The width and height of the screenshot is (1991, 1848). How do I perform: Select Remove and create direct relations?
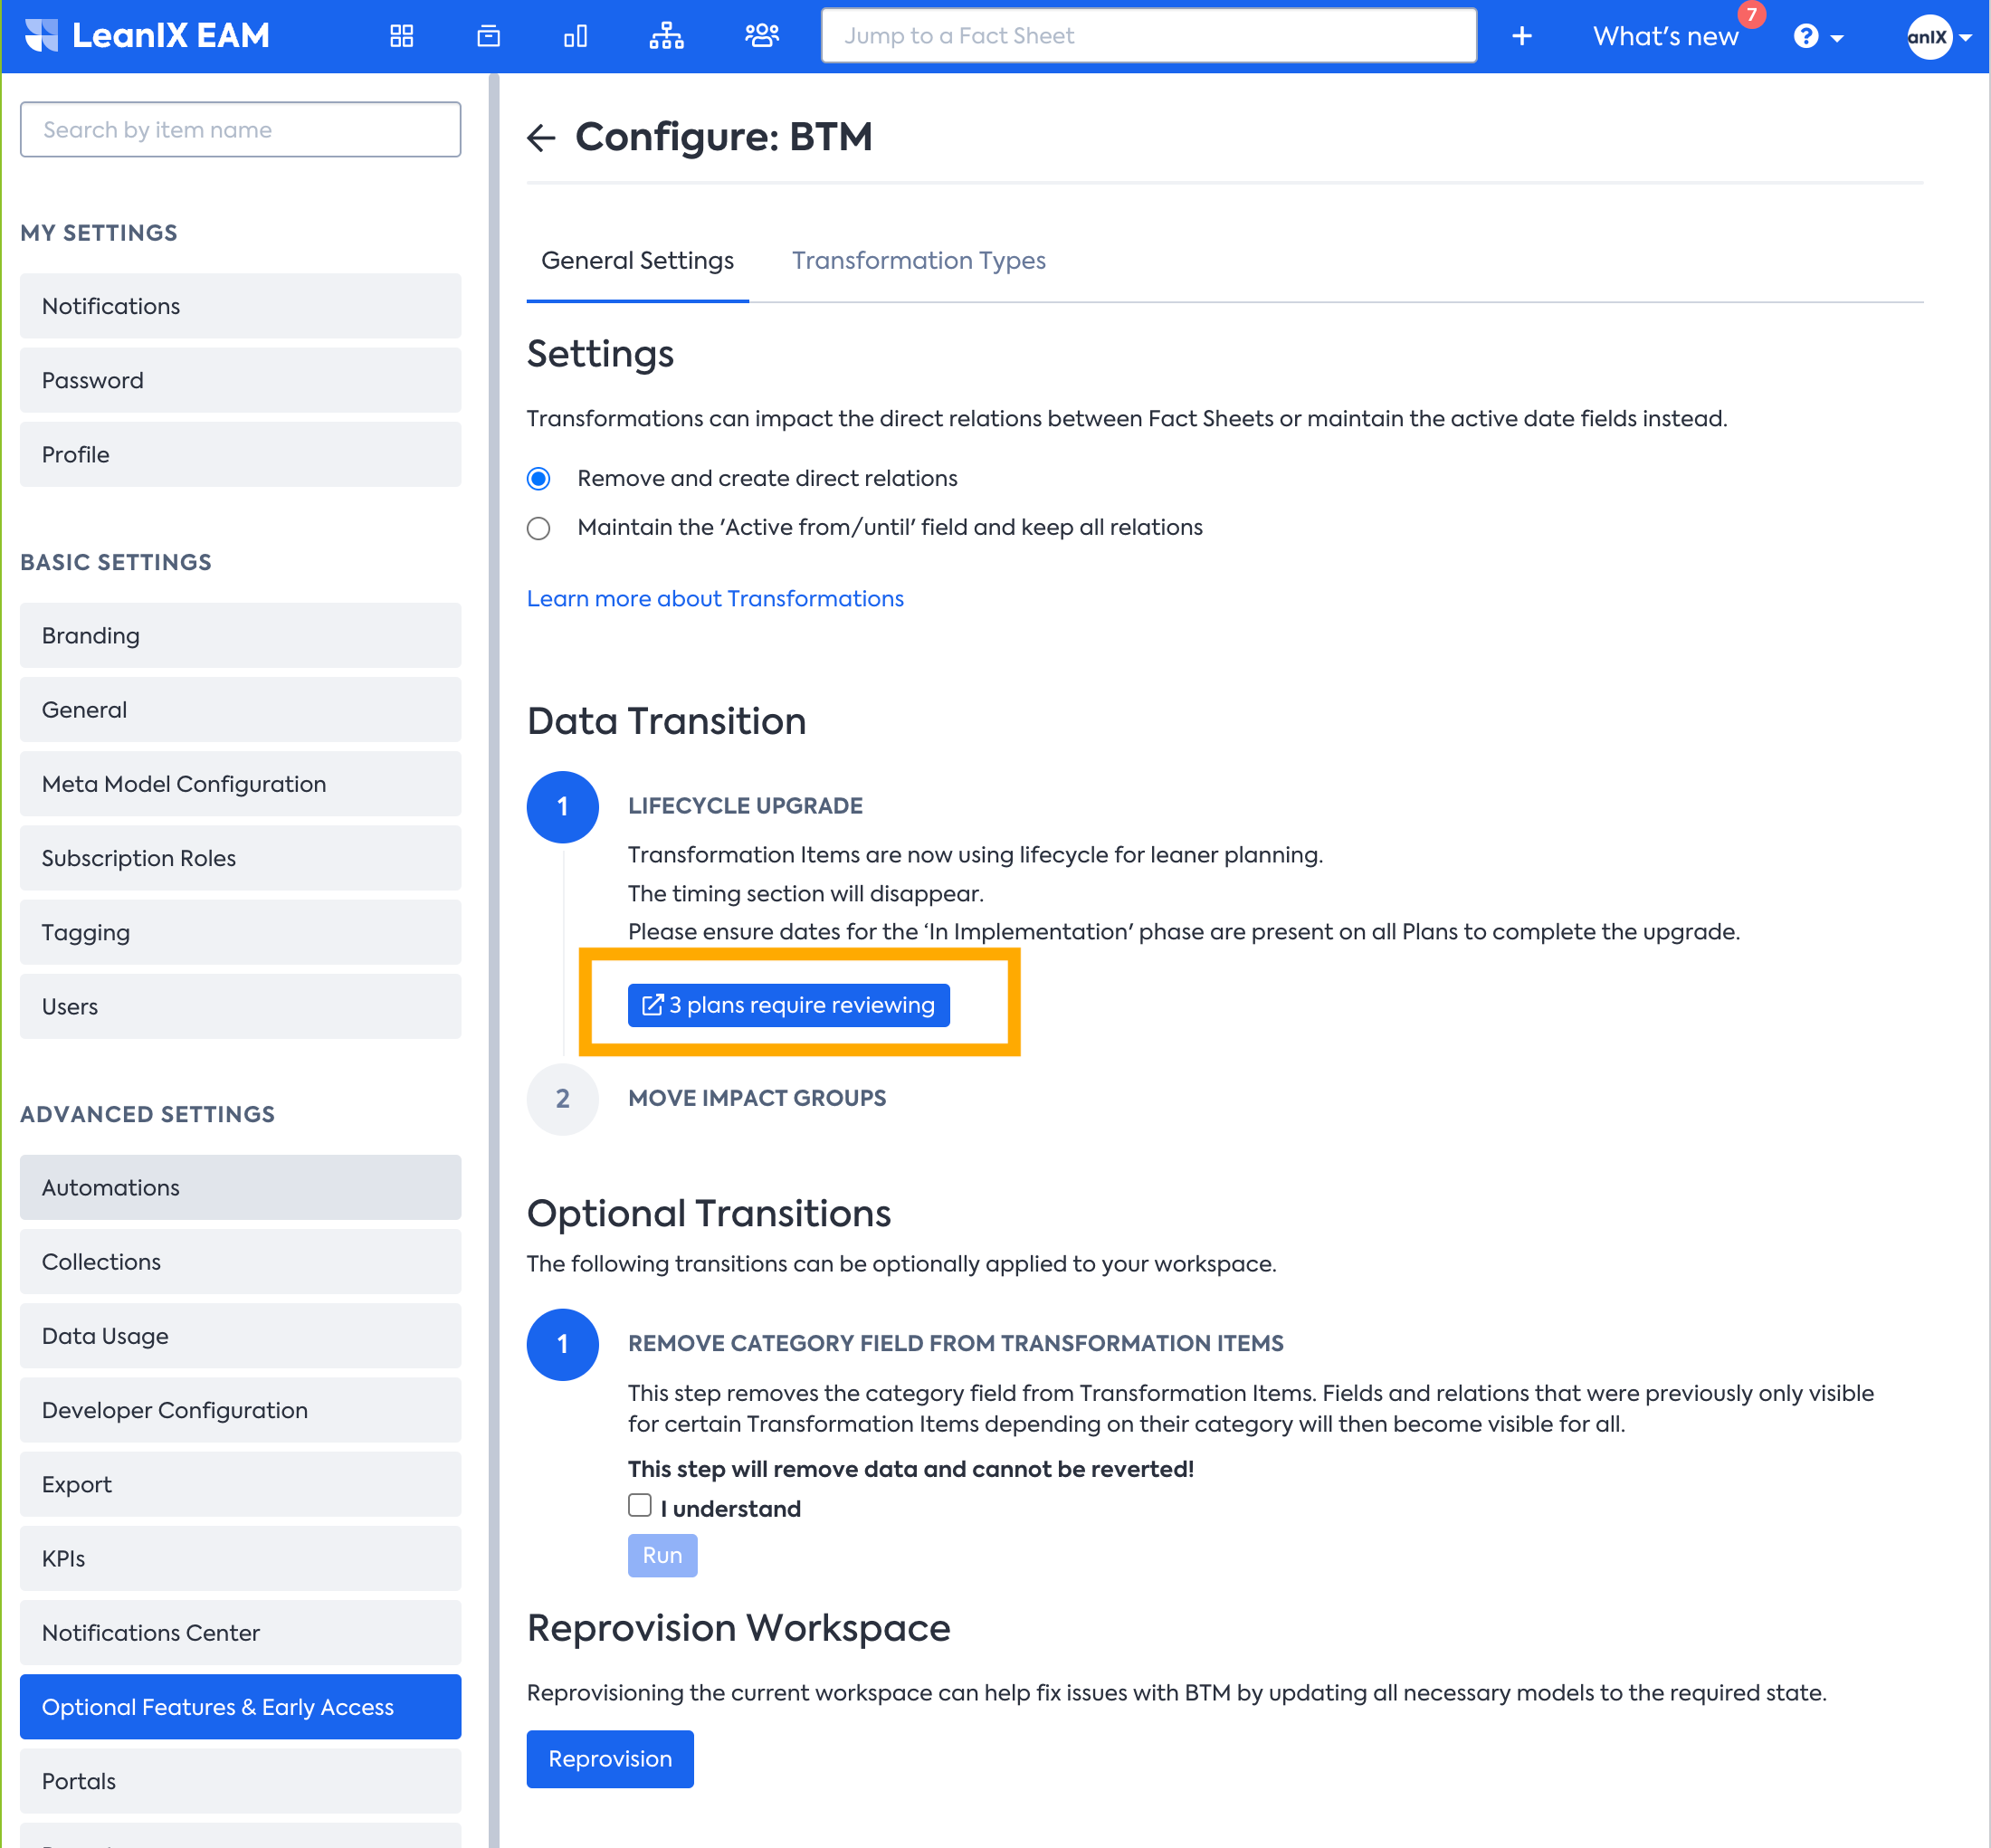point(539,479)
